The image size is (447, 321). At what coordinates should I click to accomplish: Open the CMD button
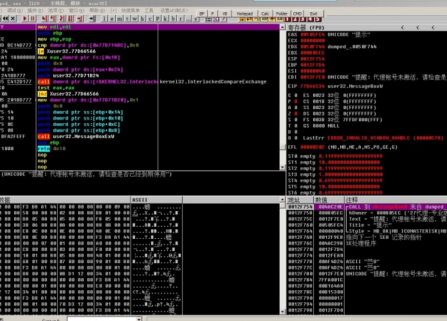pyautogui.click(x=297, y=13)
